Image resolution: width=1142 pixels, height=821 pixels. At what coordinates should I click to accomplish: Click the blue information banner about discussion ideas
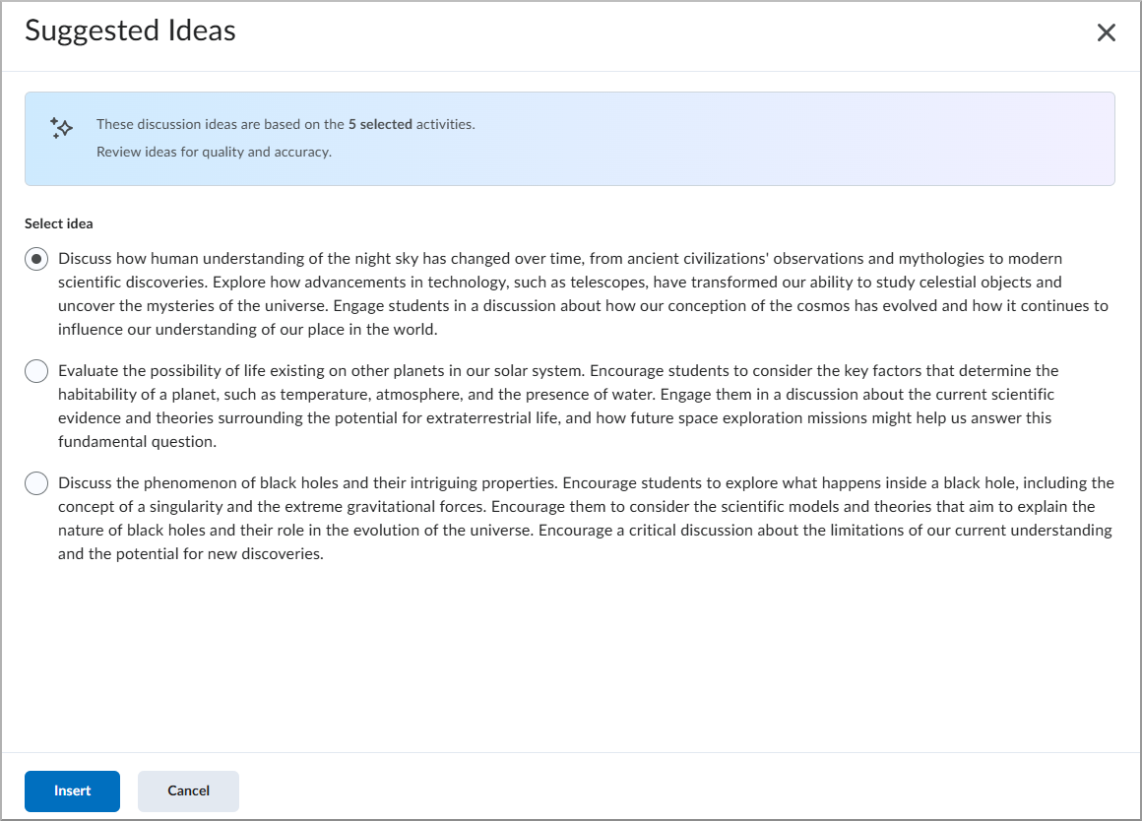pos(569,138)
